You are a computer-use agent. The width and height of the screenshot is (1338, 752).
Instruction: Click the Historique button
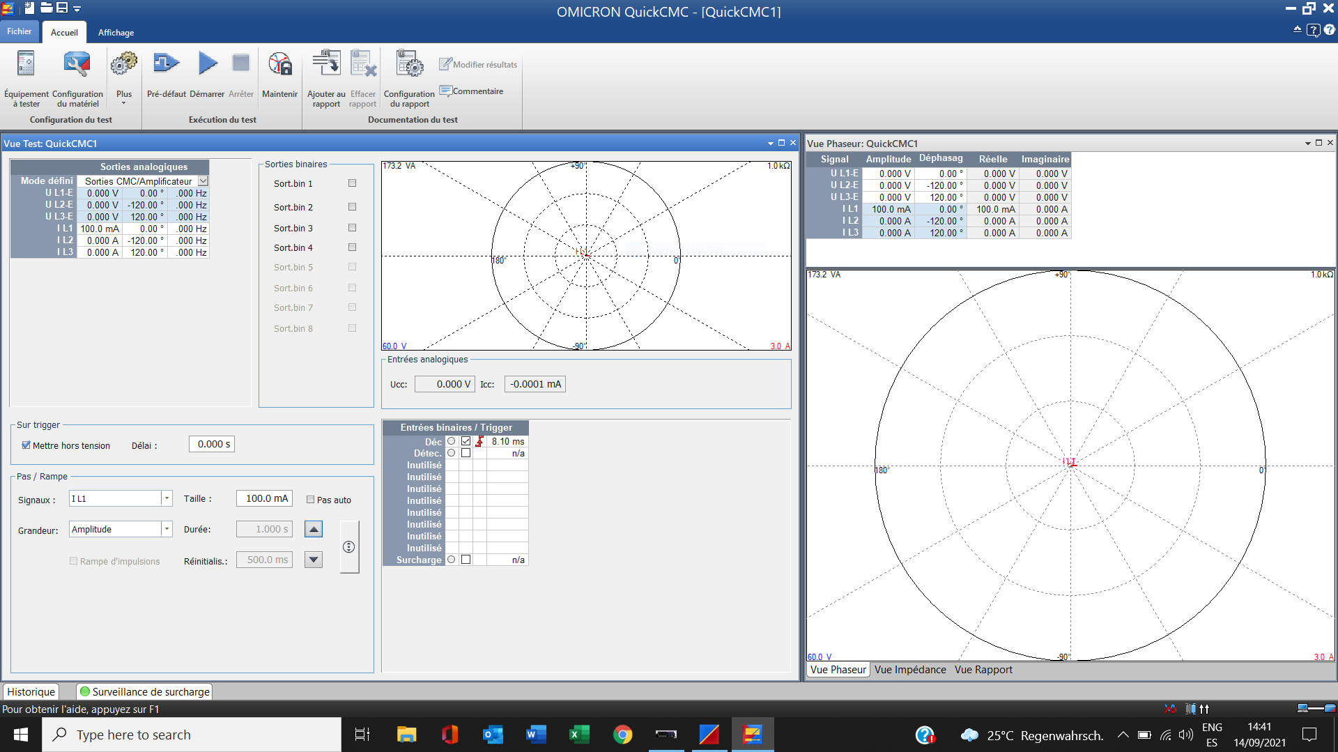31,691
